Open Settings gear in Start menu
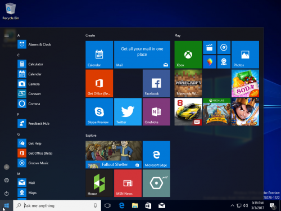The image size is (281, 211). [7, 180]
